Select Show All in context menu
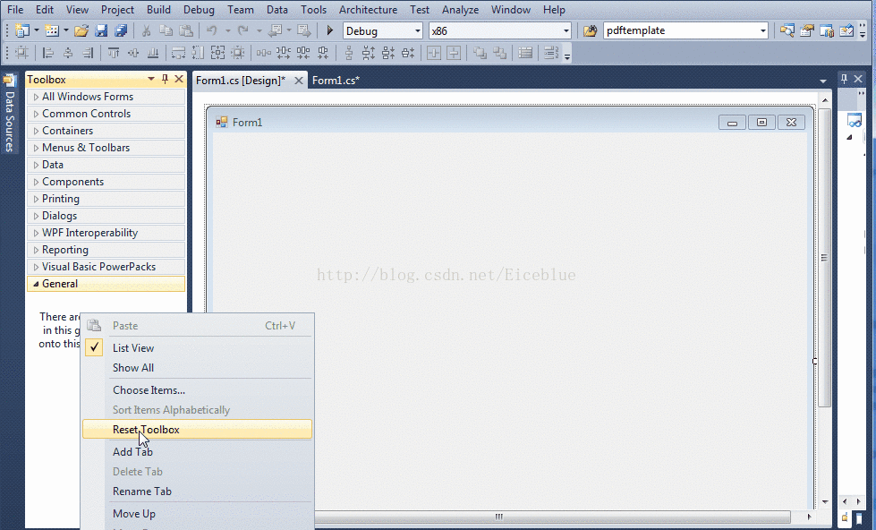 [x=197, y=368]
